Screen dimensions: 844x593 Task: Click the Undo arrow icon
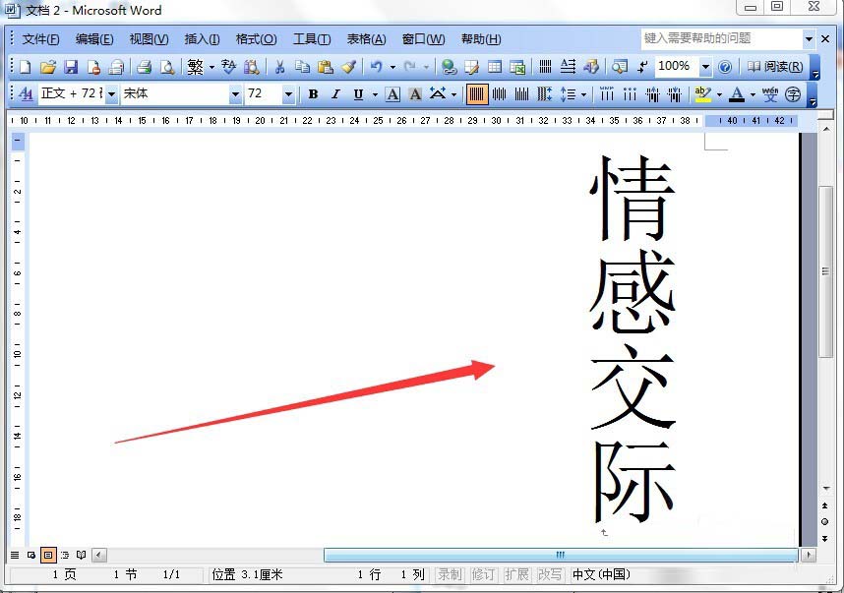[376, 67]
